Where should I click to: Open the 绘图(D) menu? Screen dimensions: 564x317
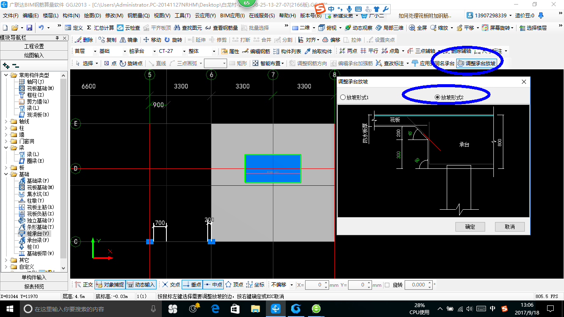tap(92, 16)
